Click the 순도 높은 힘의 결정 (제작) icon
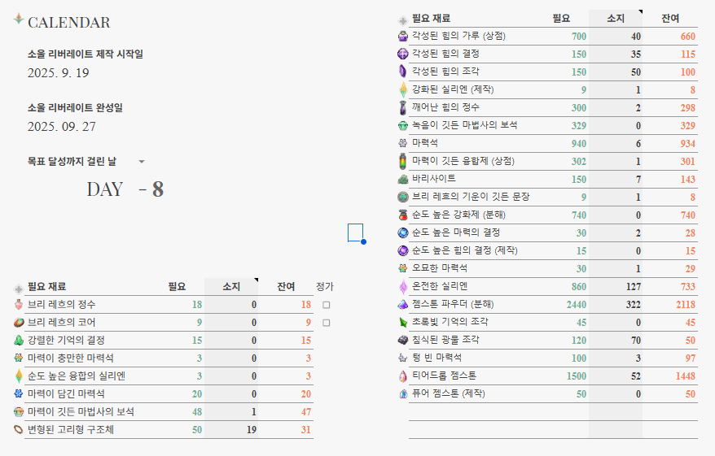Image resolution: width=715 pixels, height=456 pixels. [x=402, y=250]
